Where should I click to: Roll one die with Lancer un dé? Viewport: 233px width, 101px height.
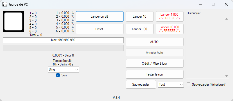coord(100,17)
